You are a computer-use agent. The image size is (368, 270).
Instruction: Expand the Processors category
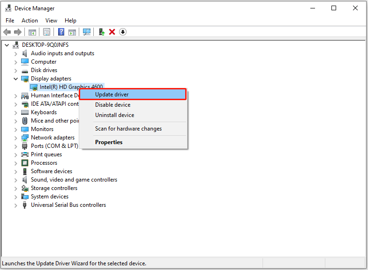tap(16, 163)
